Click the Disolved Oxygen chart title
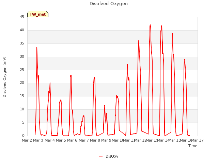 109,4
